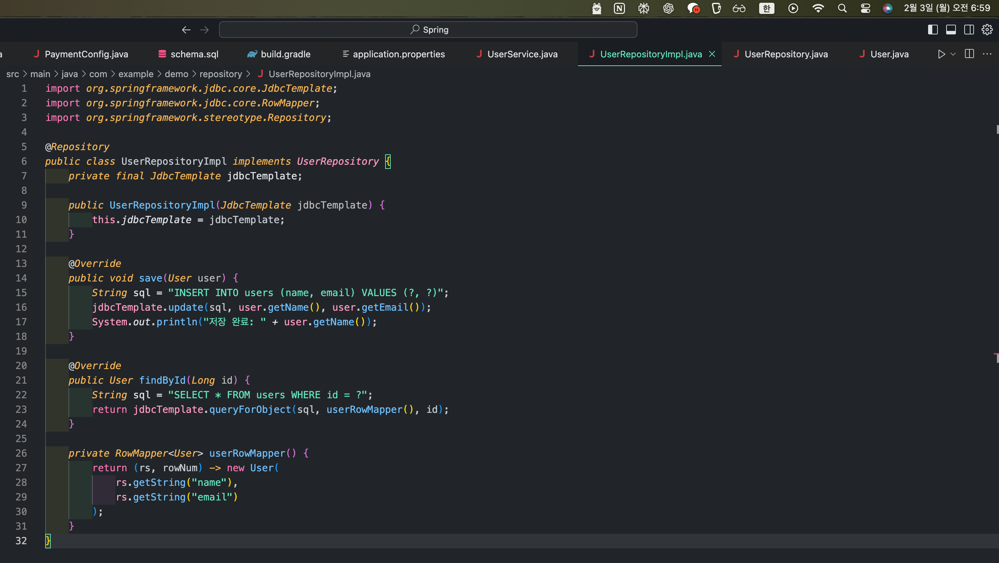Click the Go Back arrow
999x563 pixels.
click(186, 30)
